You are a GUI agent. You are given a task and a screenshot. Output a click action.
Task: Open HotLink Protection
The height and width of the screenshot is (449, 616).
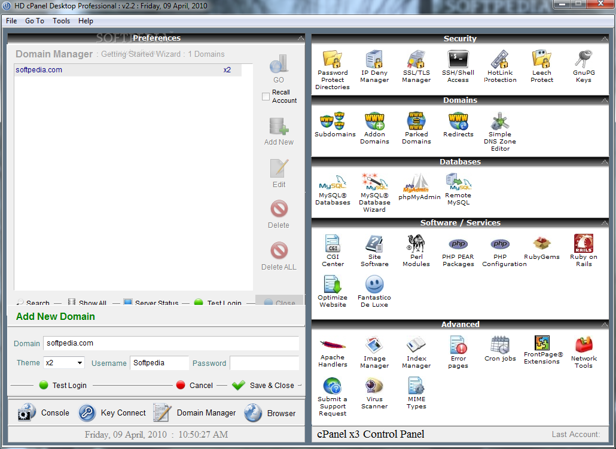[500, 66]
